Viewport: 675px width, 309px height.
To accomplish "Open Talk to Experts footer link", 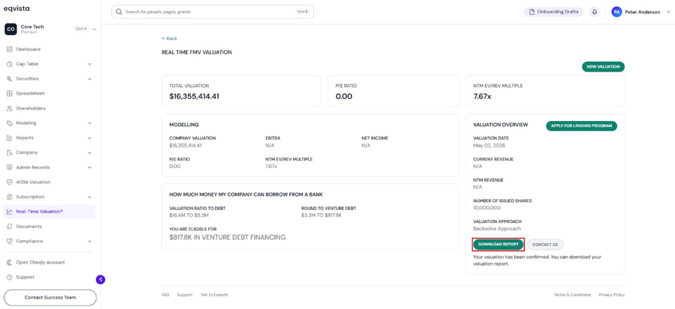I will (214, 295).
